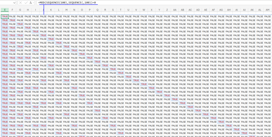Screen dimensions: 272x137
Task: Select the only TRUE cell in column AE
Action: (x=206, y=114)
